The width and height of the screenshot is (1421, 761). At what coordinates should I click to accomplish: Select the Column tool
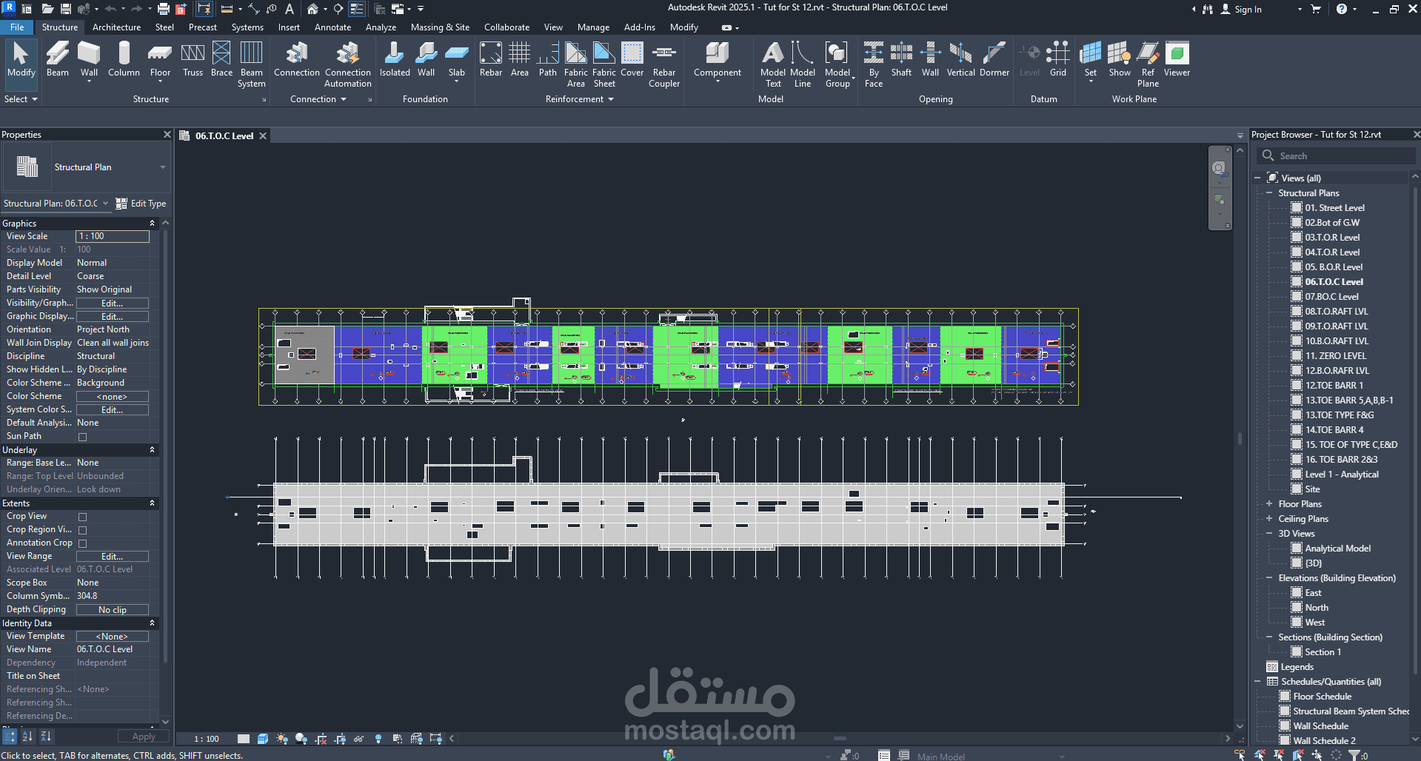tap(124, 59)
